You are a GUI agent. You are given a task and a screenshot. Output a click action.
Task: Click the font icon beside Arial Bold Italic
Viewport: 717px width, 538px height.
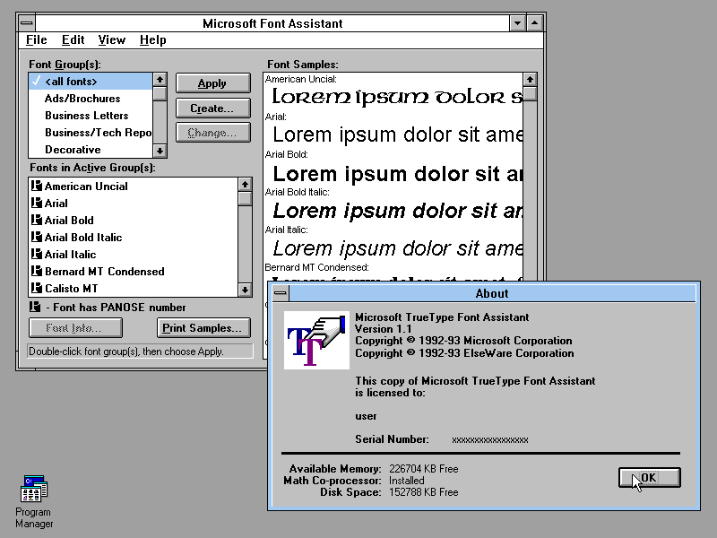(x=36, y=237)
